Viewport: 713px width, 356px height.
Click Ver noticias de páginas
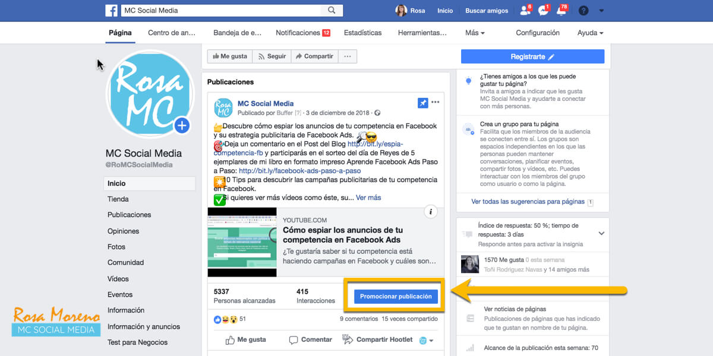click(x=515, y=309)
